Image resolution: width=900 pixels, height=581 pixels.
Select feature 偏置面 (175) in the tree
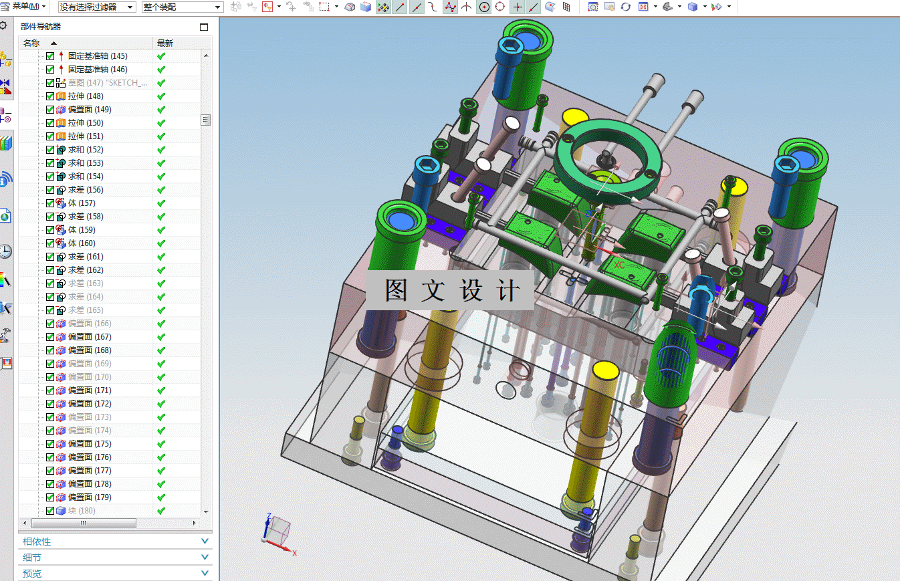(x=90, y=444)
